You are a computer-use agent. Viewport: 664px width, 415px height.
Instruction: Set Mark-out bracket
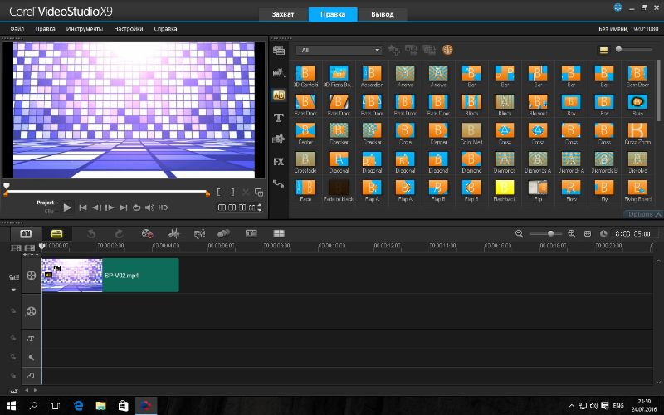(232, 193)
